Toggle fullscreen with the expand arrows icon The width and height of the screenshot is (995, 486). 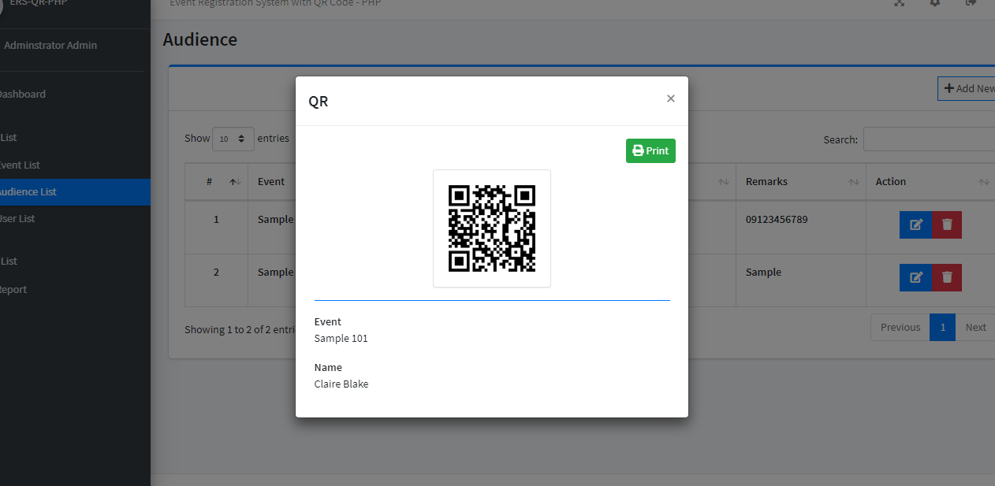click(899, 3)
